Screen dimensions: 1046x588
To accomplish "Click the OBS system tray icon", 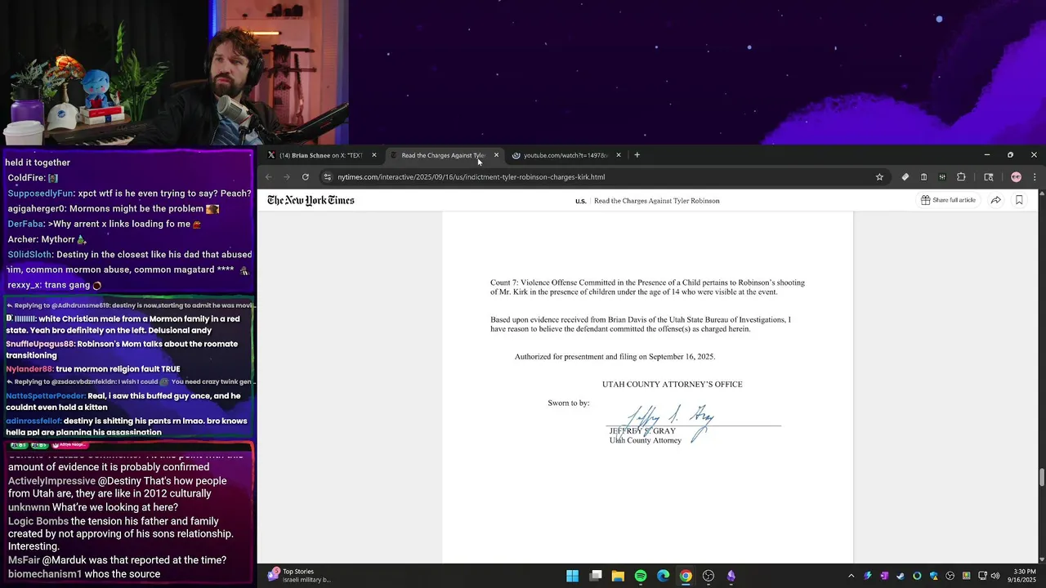I will tap(950, 576).
